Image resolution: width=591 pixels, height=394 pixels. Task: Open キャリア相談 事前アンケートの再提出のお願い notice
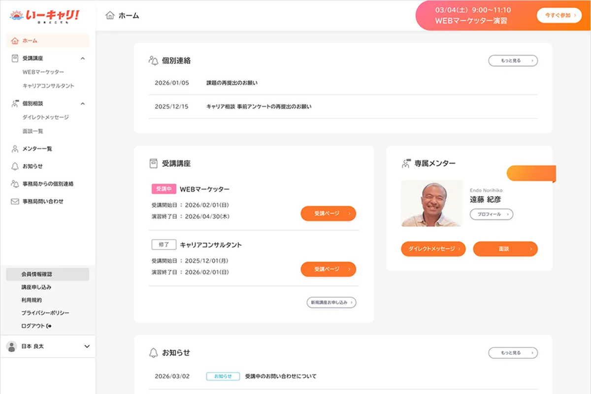coord(259,106)
